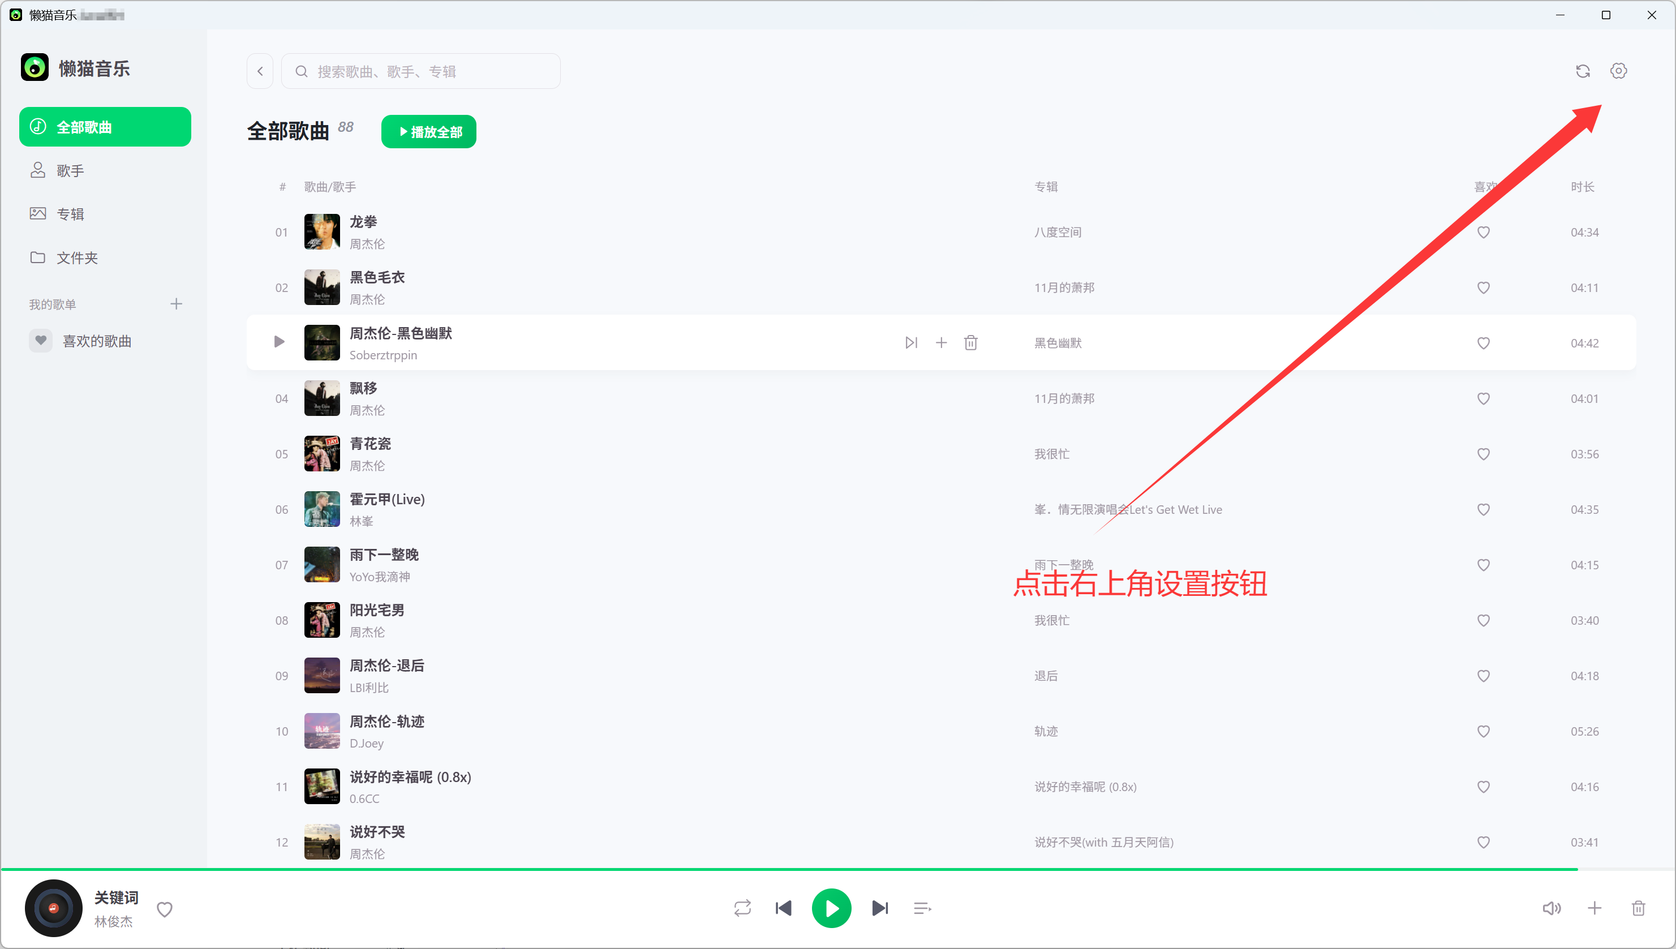
Task: Skip to previous track
Action: click(x=783, y=908)
